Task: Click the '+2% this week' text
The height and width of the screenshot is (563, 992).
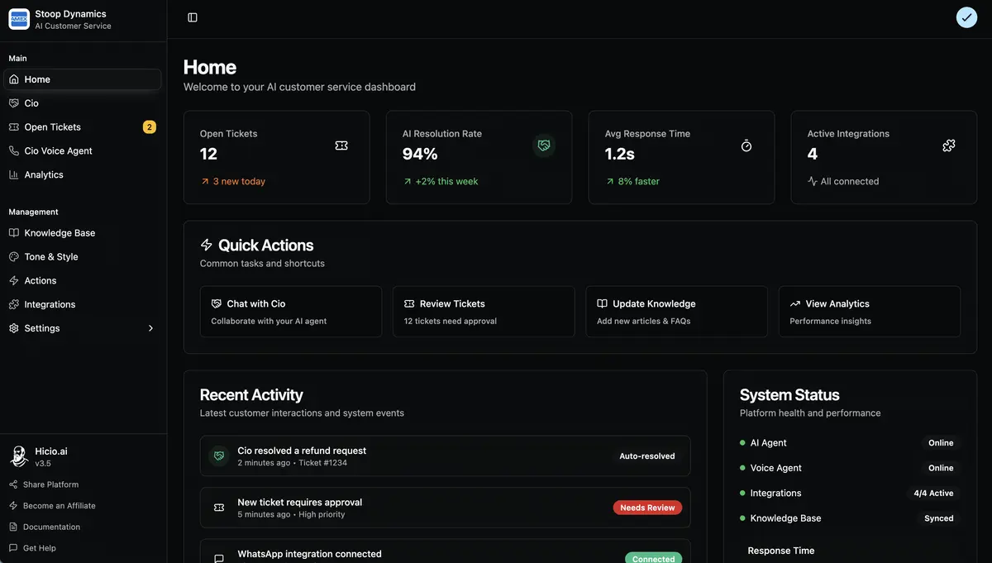Action: click(446, 181)
